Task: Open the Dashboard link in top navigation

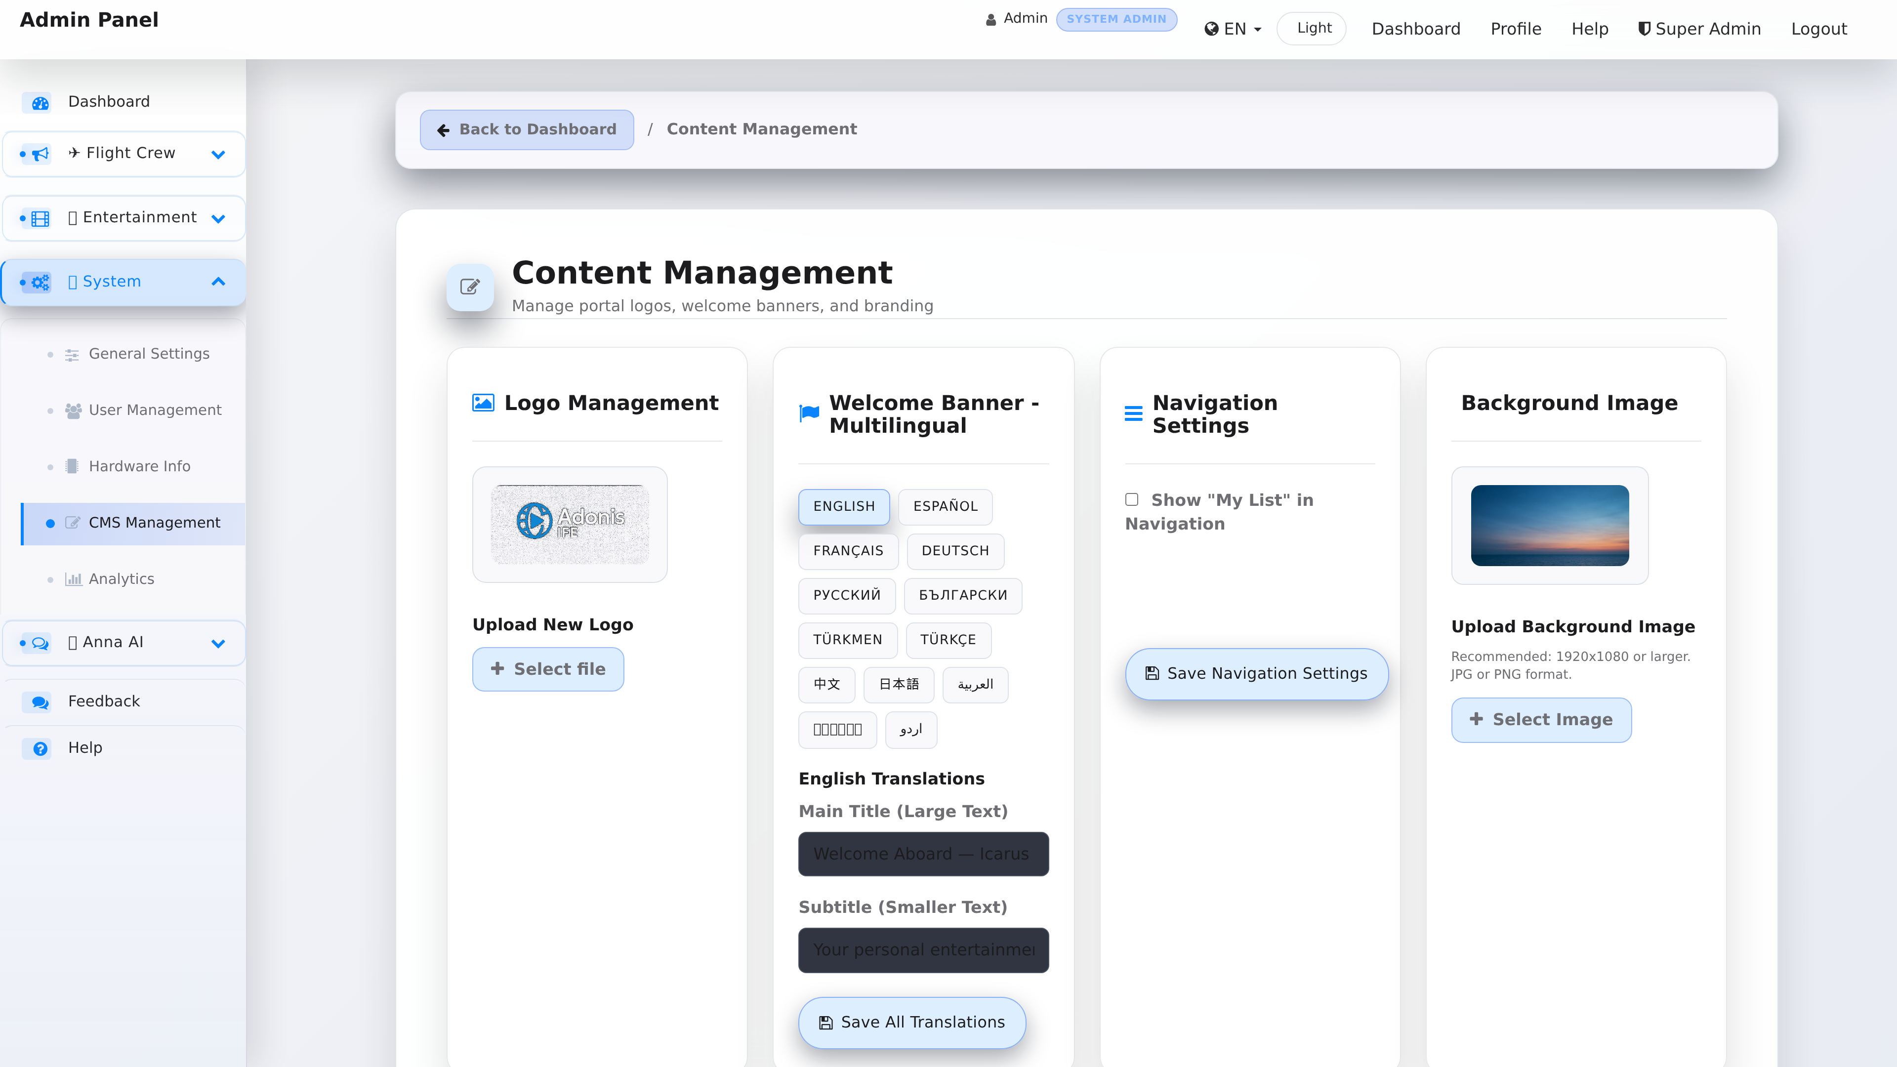Action: pyautogui.click(x=1415, y=30)
